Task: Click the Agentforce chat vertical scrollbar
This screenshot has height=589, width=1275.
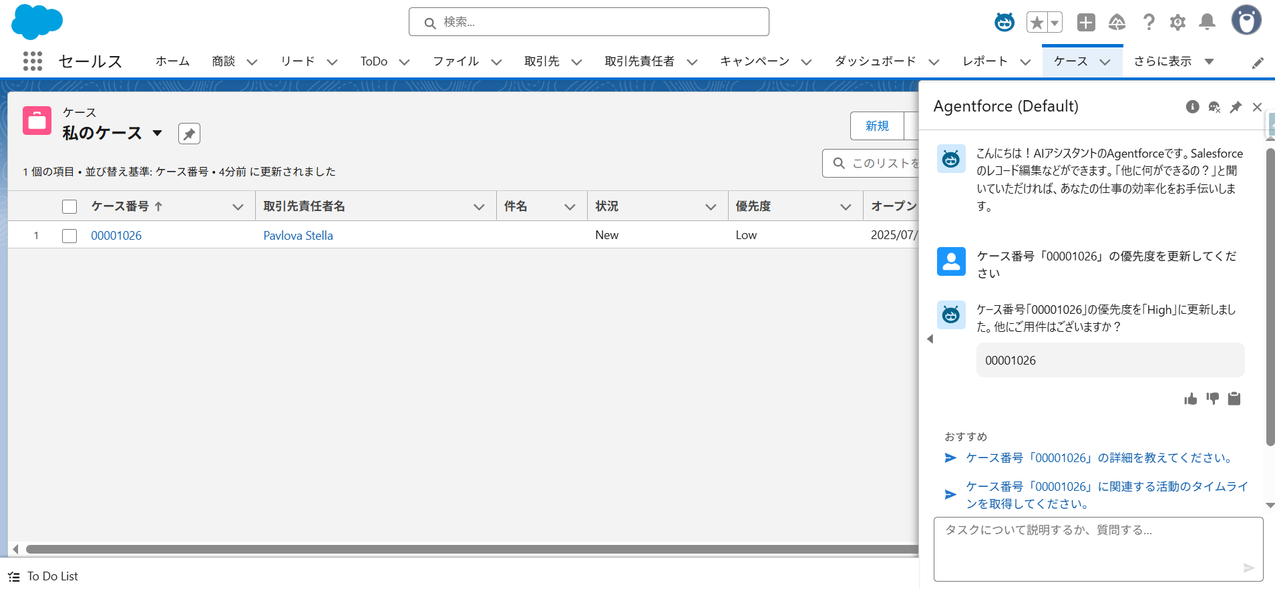Action: pyautogui.click(x=1270, y=297)
